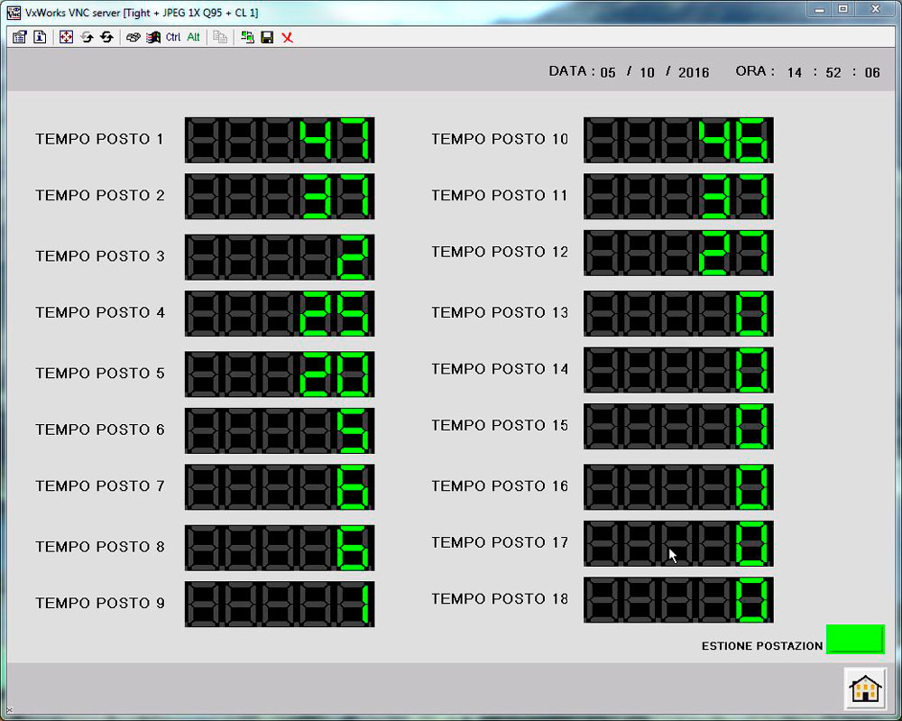Screen dimensions: 902x721
Task: Click TEMPO POSTO 7 LED display
Action: (280, 486)
